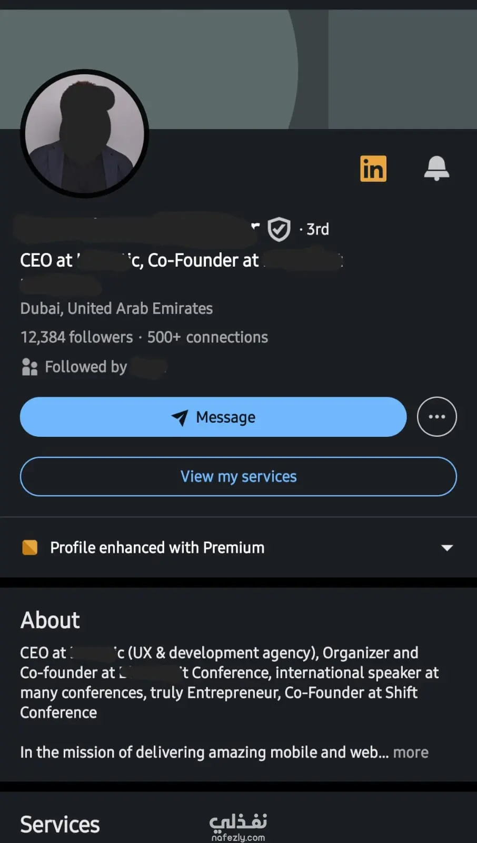
Task: Click the notification bell icon
Action: click(436, 169)
